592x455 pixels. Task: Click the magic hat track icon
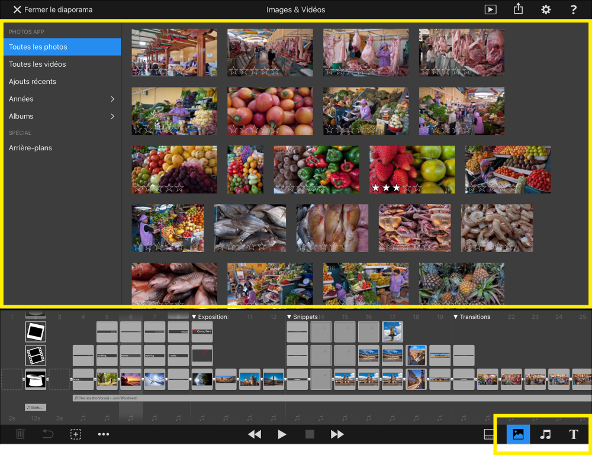[x=36, y=379]
